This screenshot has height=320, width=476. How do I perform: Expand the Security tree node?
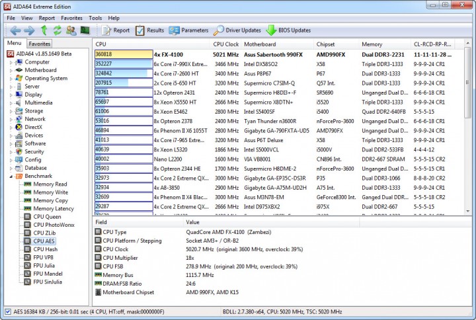pos(11,152)
